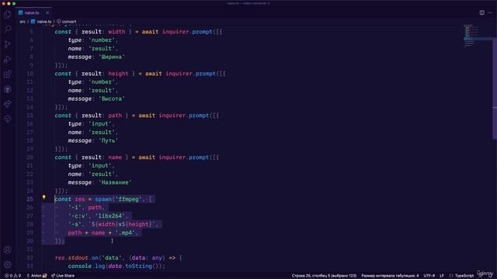Close the naive.ts tab

pos(47,12)
